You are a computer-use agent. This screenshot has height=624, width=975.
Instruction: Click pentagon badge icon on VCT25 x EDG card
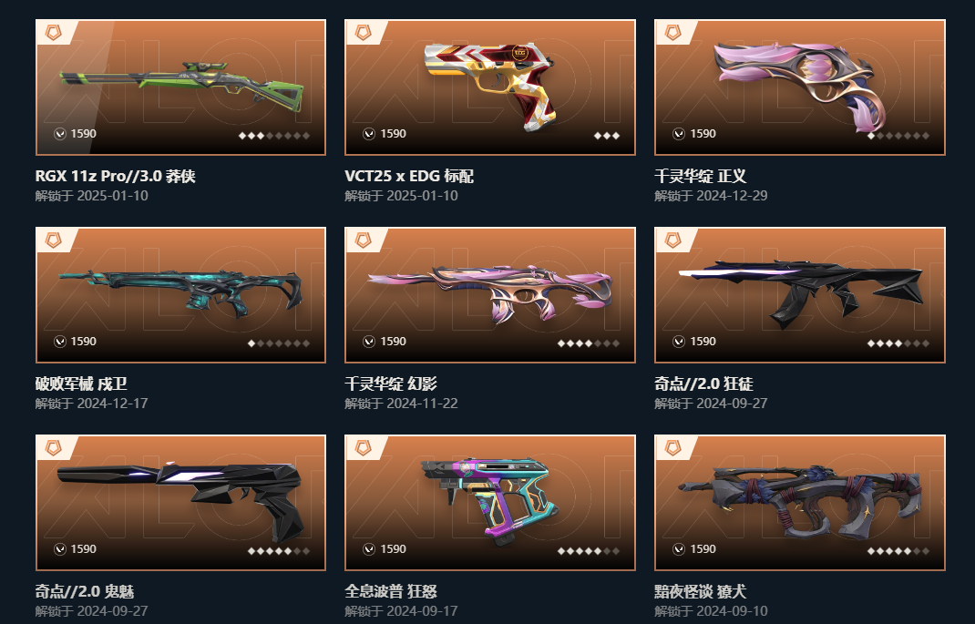[364, 32]
